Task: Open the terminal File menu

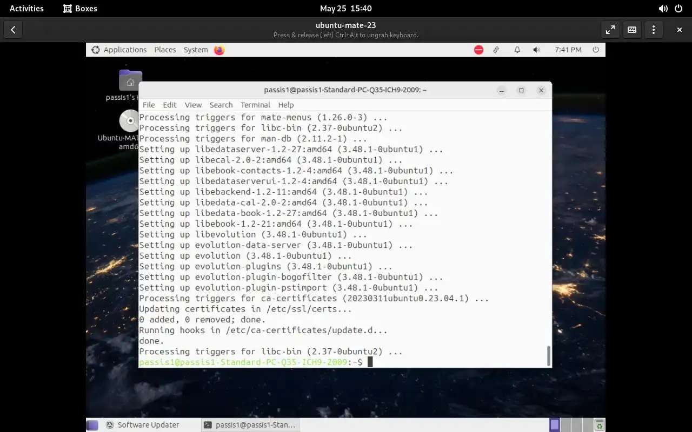Action: tap(149, 105)
